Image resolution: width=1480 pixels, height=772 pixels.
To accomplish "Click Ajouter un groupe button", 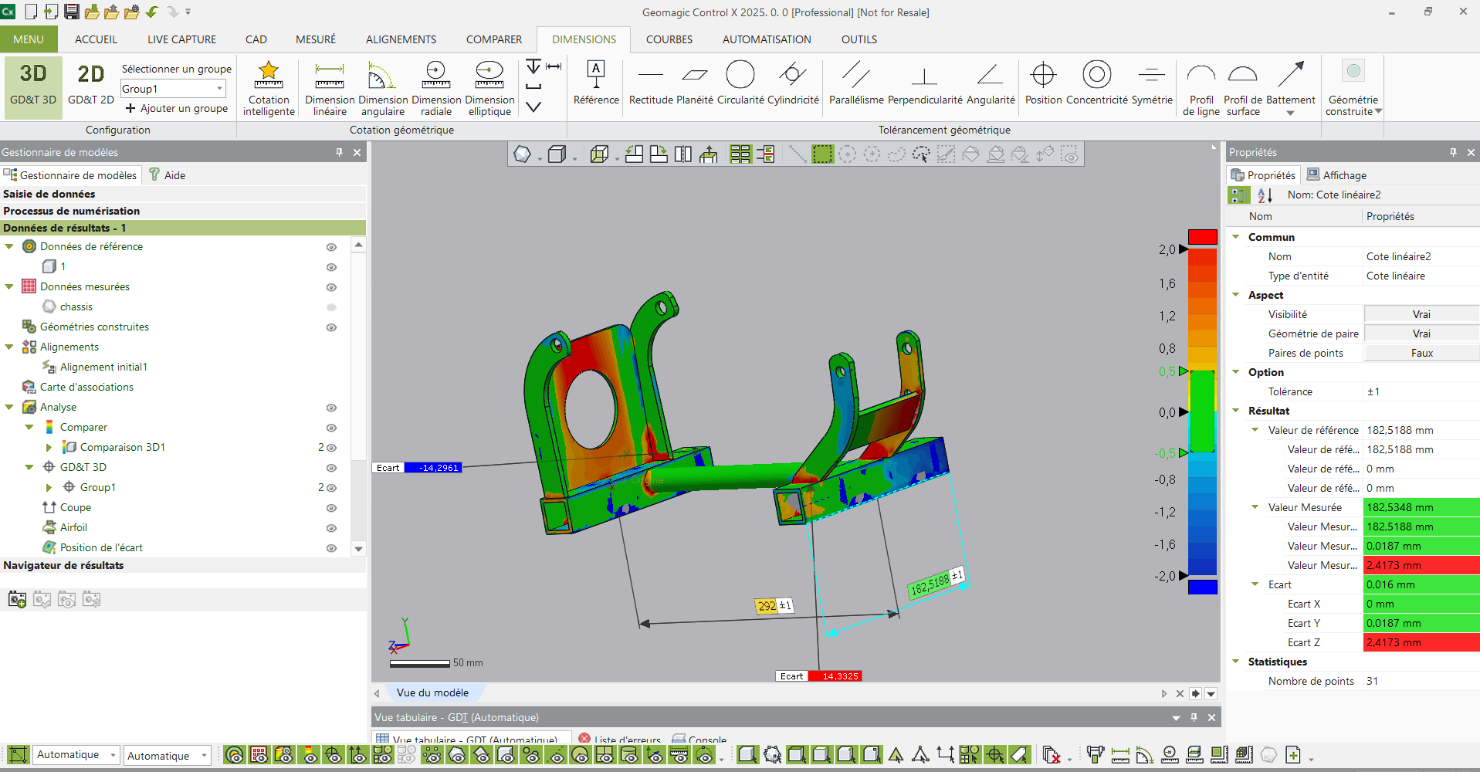I will click(x=177, y=108).
